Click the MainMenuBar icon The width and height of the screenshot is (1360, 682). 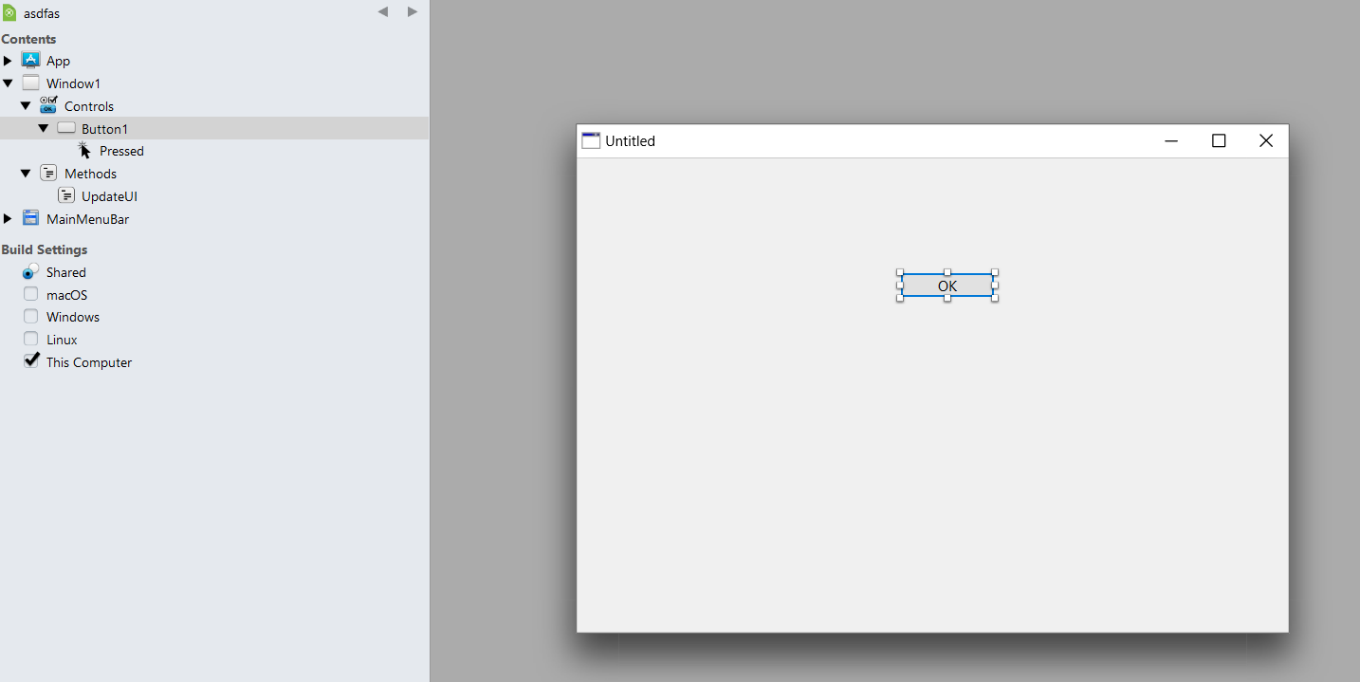pos(30,218)
